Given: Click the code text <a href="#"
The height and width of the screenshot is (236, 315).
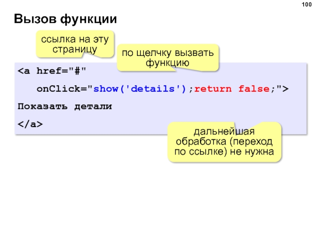Looking at the screenshot, I should tap(52, 71).
